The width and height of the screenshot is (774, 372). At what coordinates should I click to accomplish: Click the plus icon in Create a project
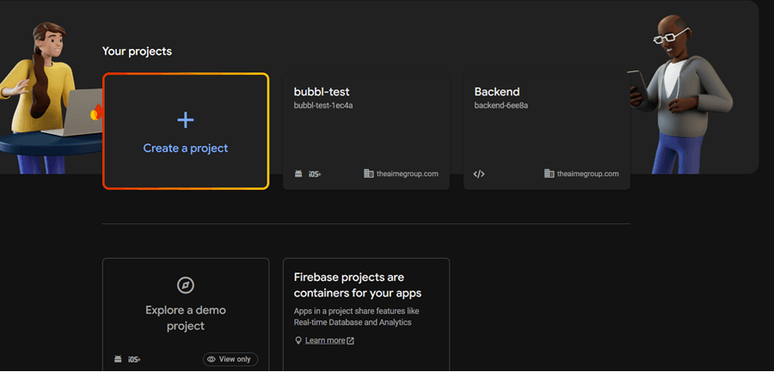pyautogui.click(x=186, y=120)
